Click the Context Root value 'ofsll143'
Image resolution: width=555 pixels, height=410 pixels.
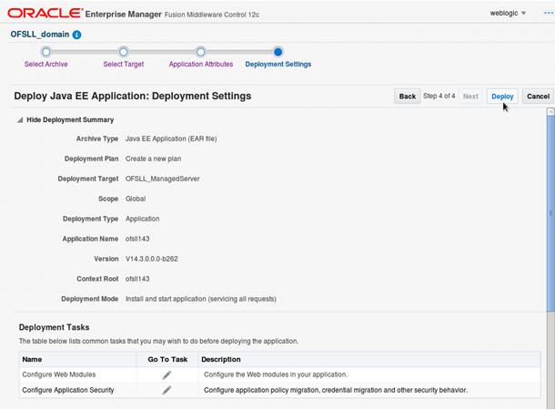(137, 279)
